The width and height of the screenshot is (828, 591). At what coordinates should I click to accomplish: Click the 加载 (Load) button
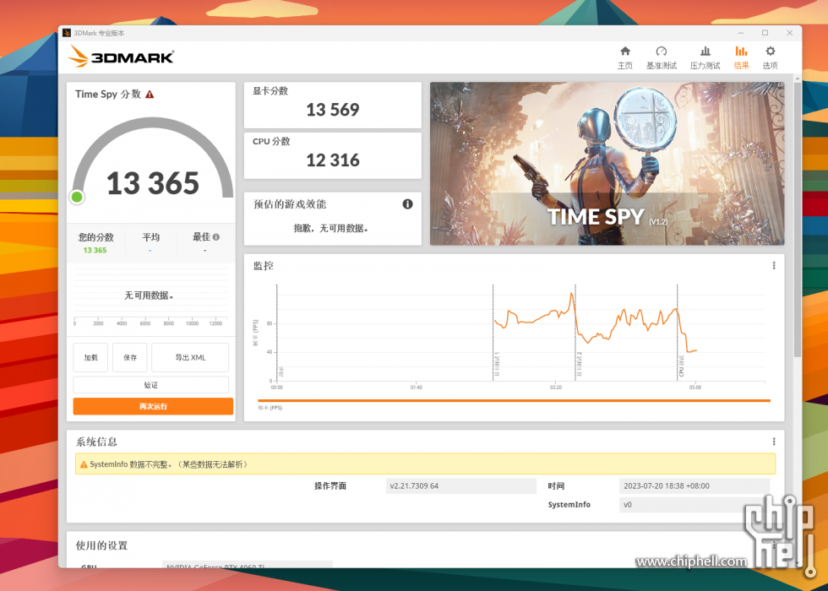pos(91,357)
